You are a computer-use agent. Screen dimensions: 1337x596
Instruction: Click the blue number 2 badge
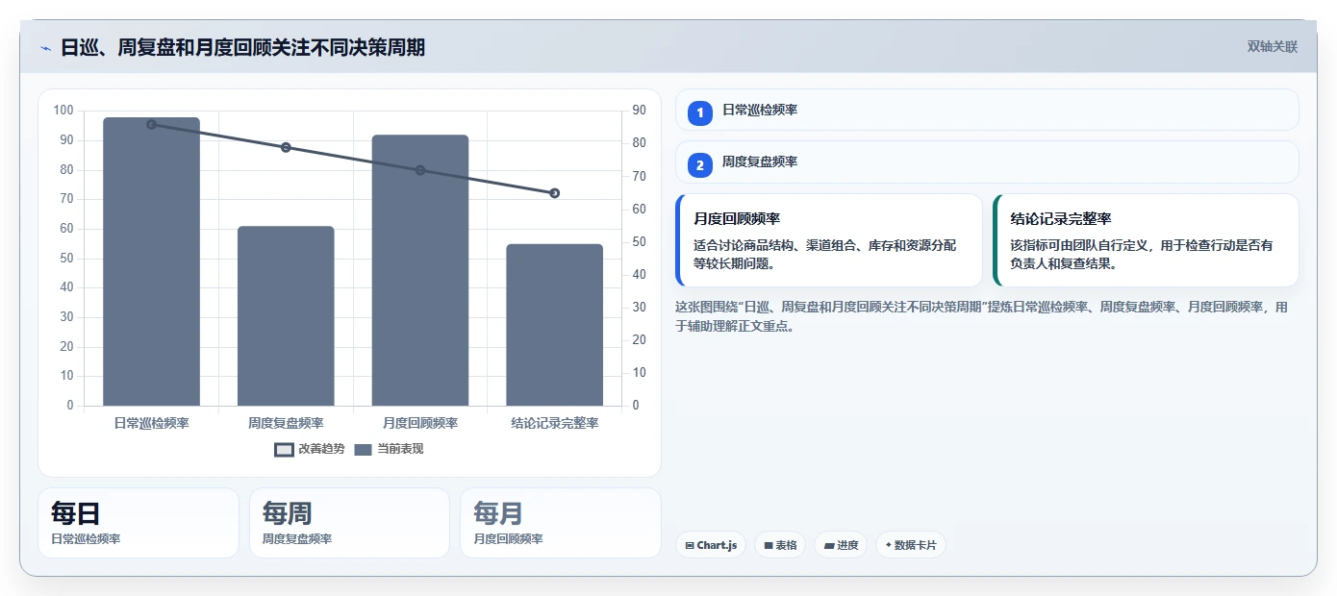tap(700, 165)
